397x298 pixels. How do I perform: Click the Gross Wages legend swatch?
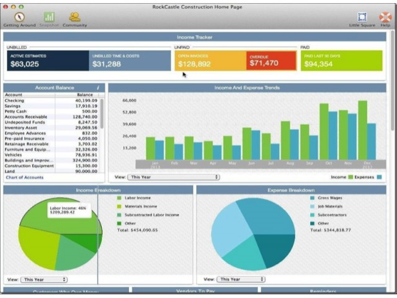pyautogui.click(x=313, y=198)
